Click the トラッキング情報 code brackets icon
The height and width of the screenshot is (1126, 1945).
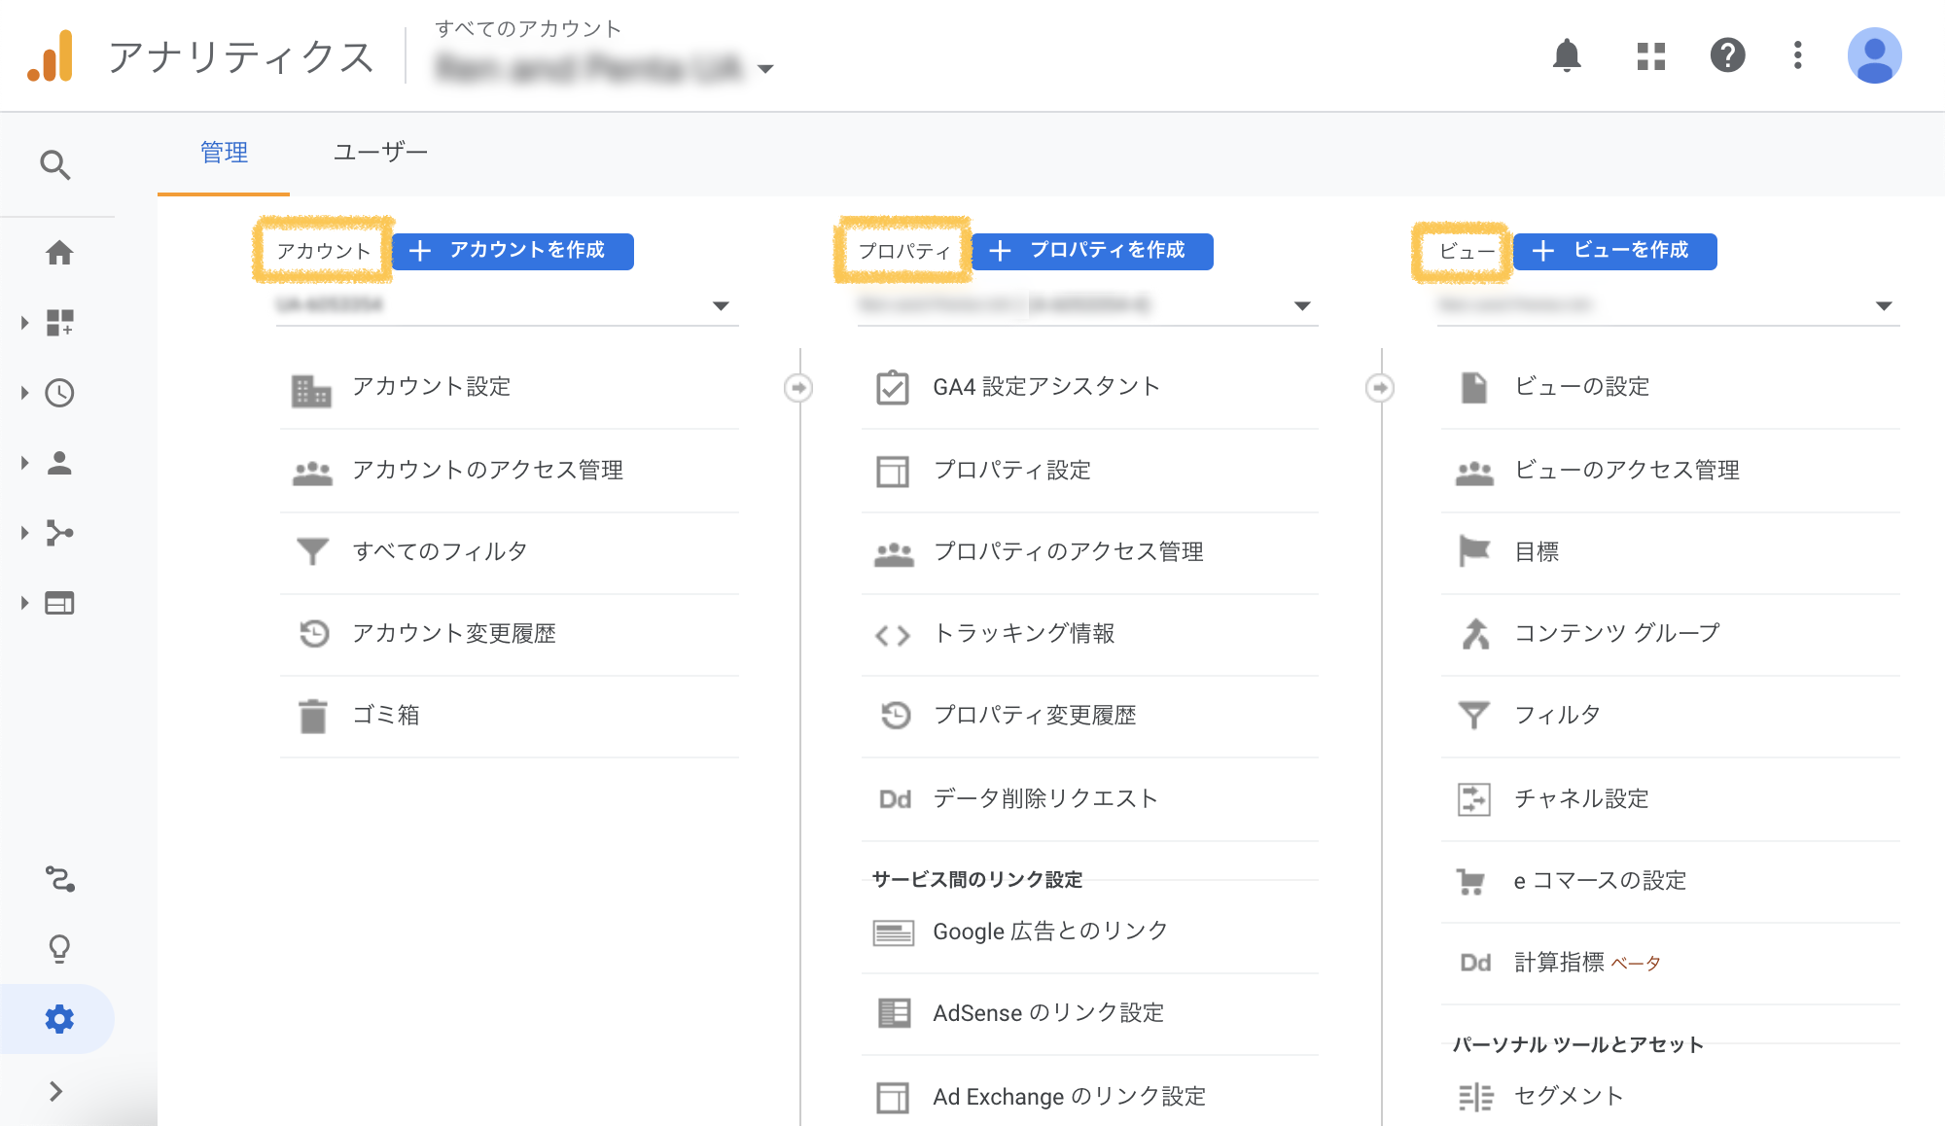893,636
